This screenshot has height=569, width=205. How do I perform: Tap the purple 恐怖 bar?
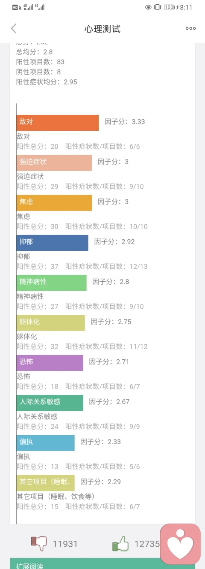[x=50, y=363]
